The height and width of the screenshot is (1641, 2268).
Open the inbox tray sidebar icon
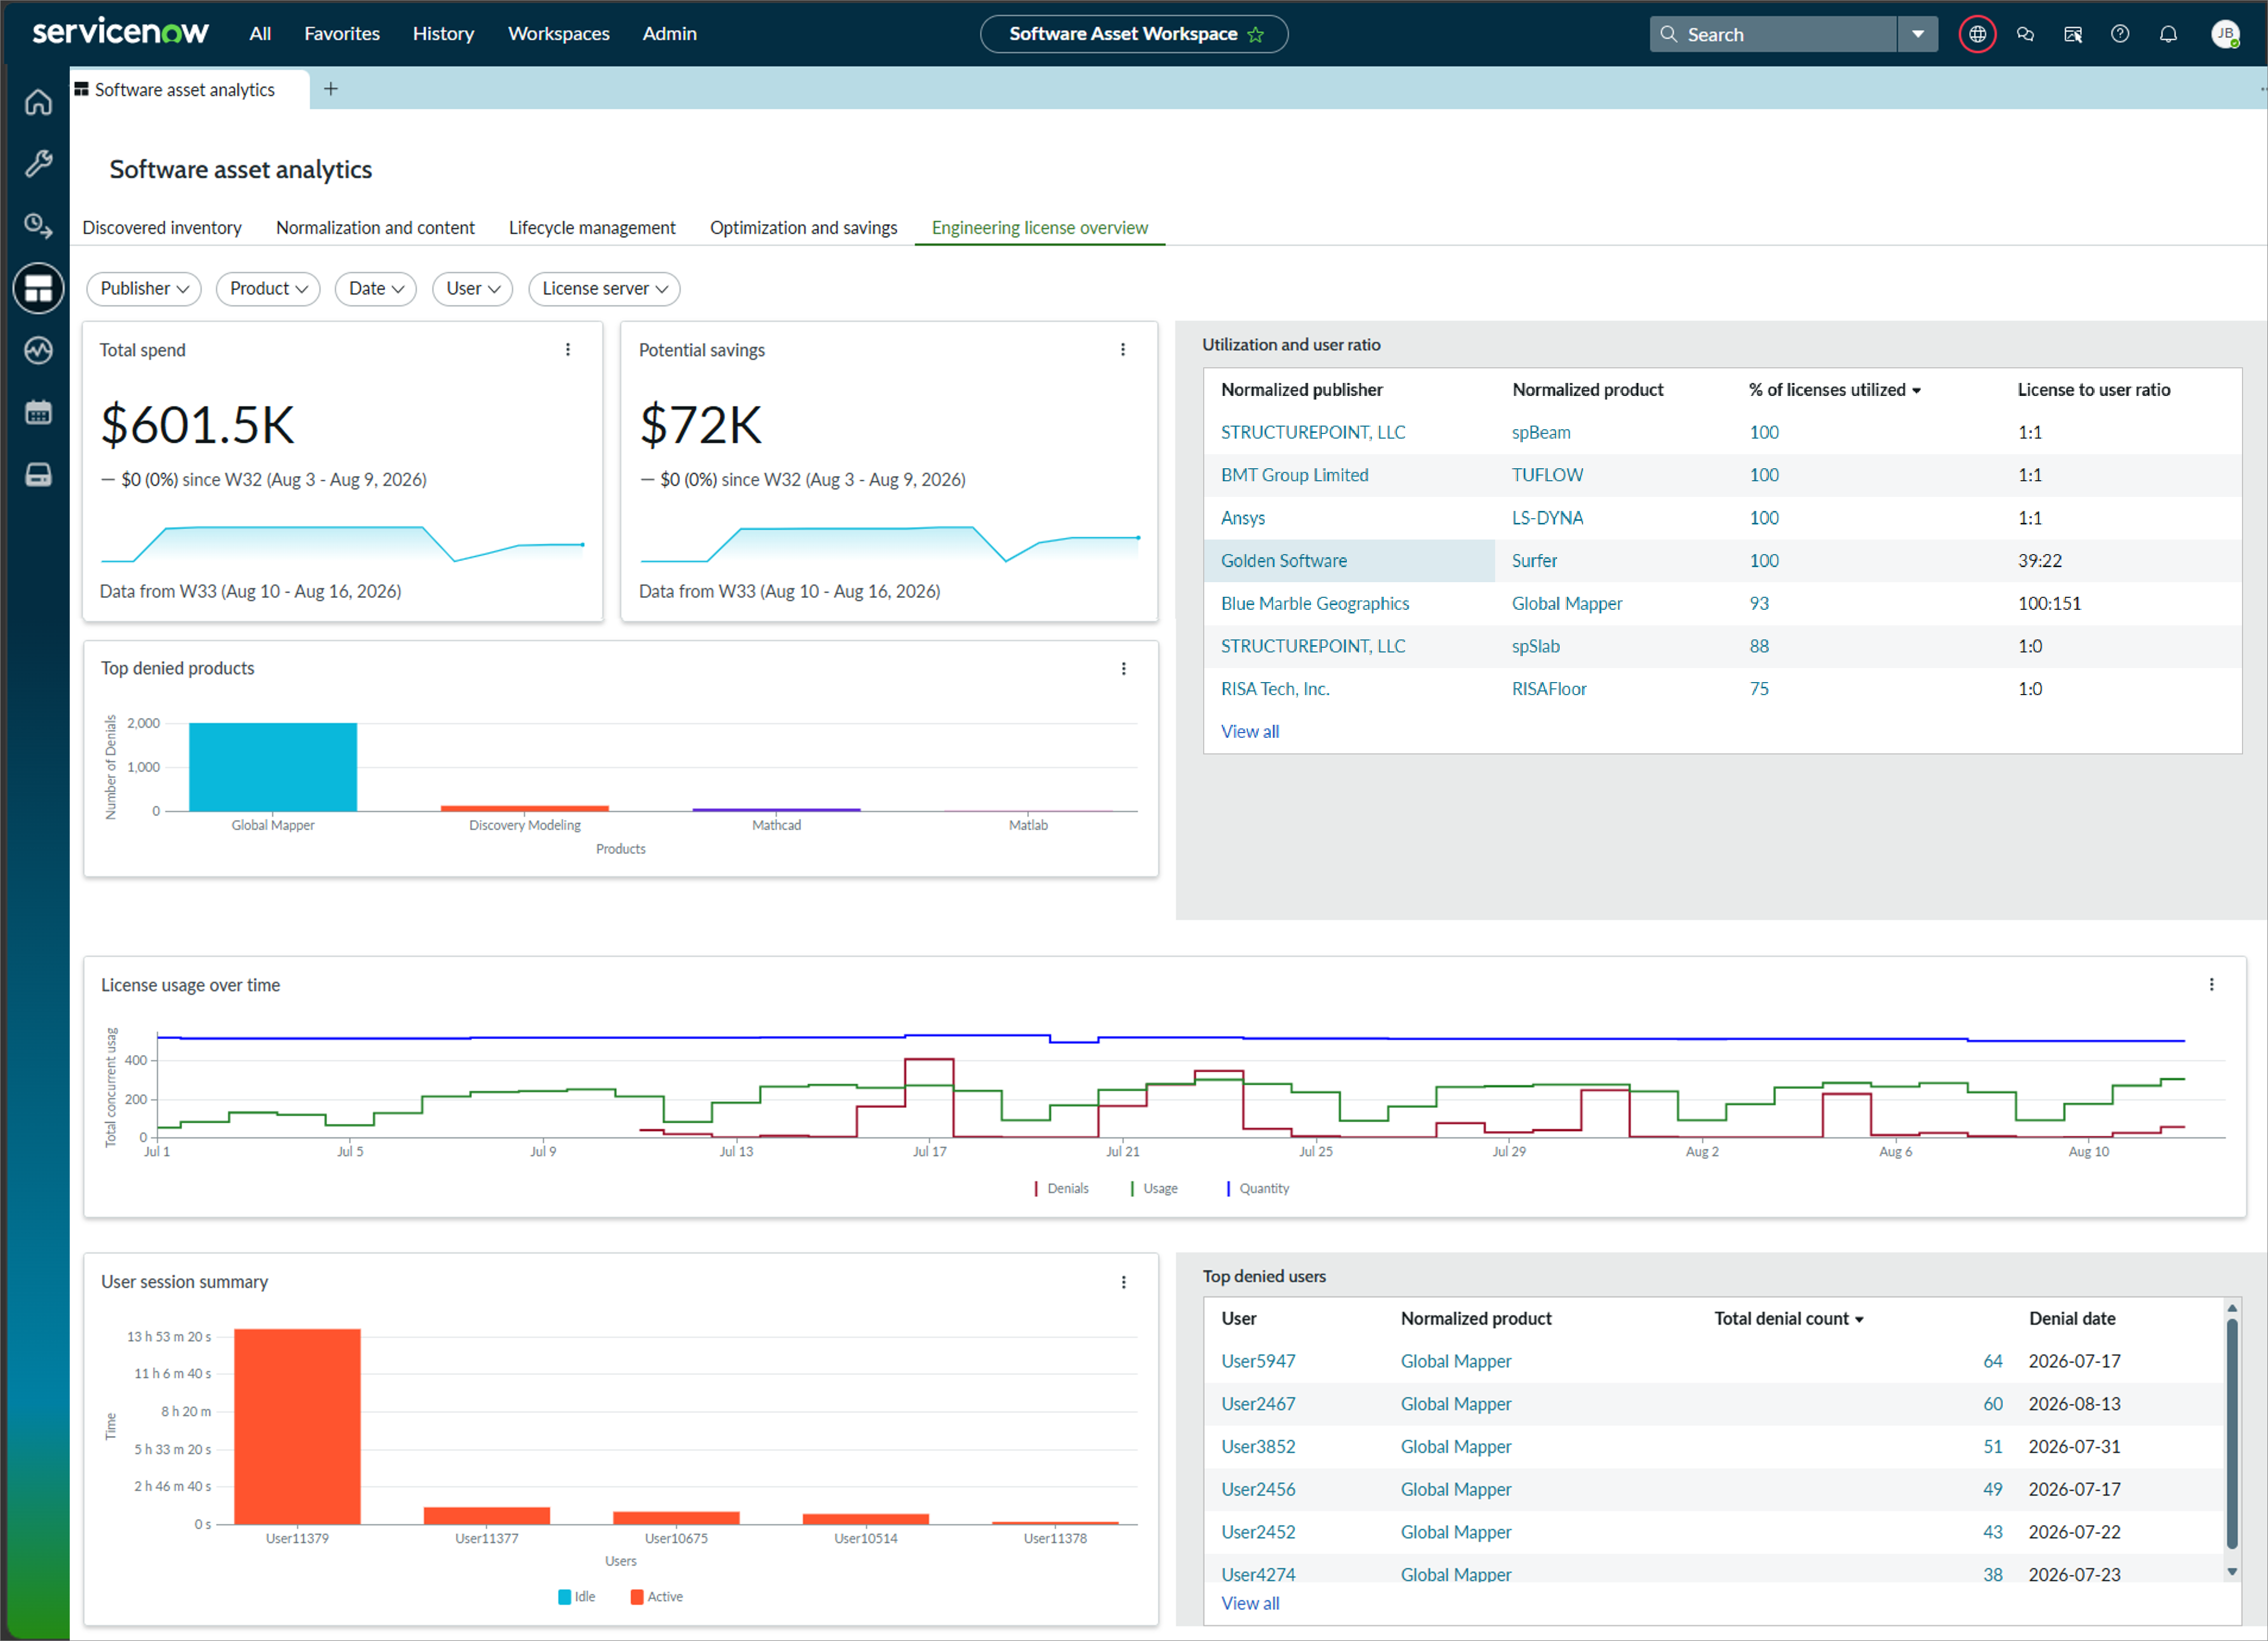(x=38, y=474)
